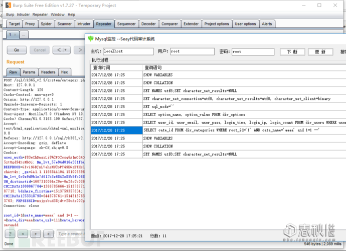Image resolution: width=346 pixels, height=251 pixels.
Task: Select the first SHOW COLLATION query row
Action: [x=218, y=82]
